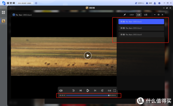The image size is (173, 106).
Task: Play the video from the control bar
Action: 88,90
